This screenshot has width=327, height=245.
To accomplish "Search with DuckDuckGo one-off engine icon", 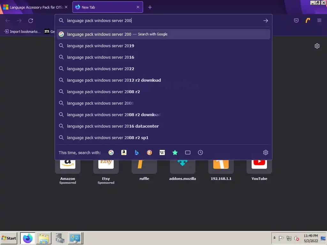I will (x=149, y=152).
